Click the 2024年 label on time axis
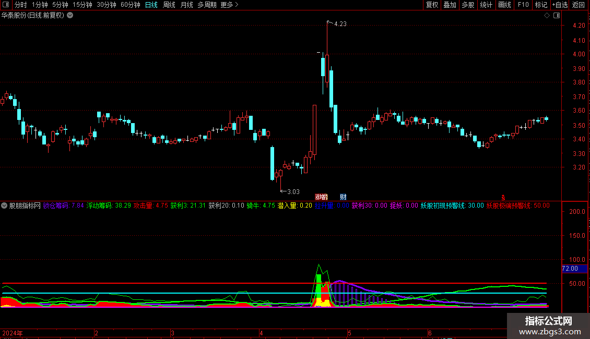This screenshot has width=590, height=339. (13, 333)
